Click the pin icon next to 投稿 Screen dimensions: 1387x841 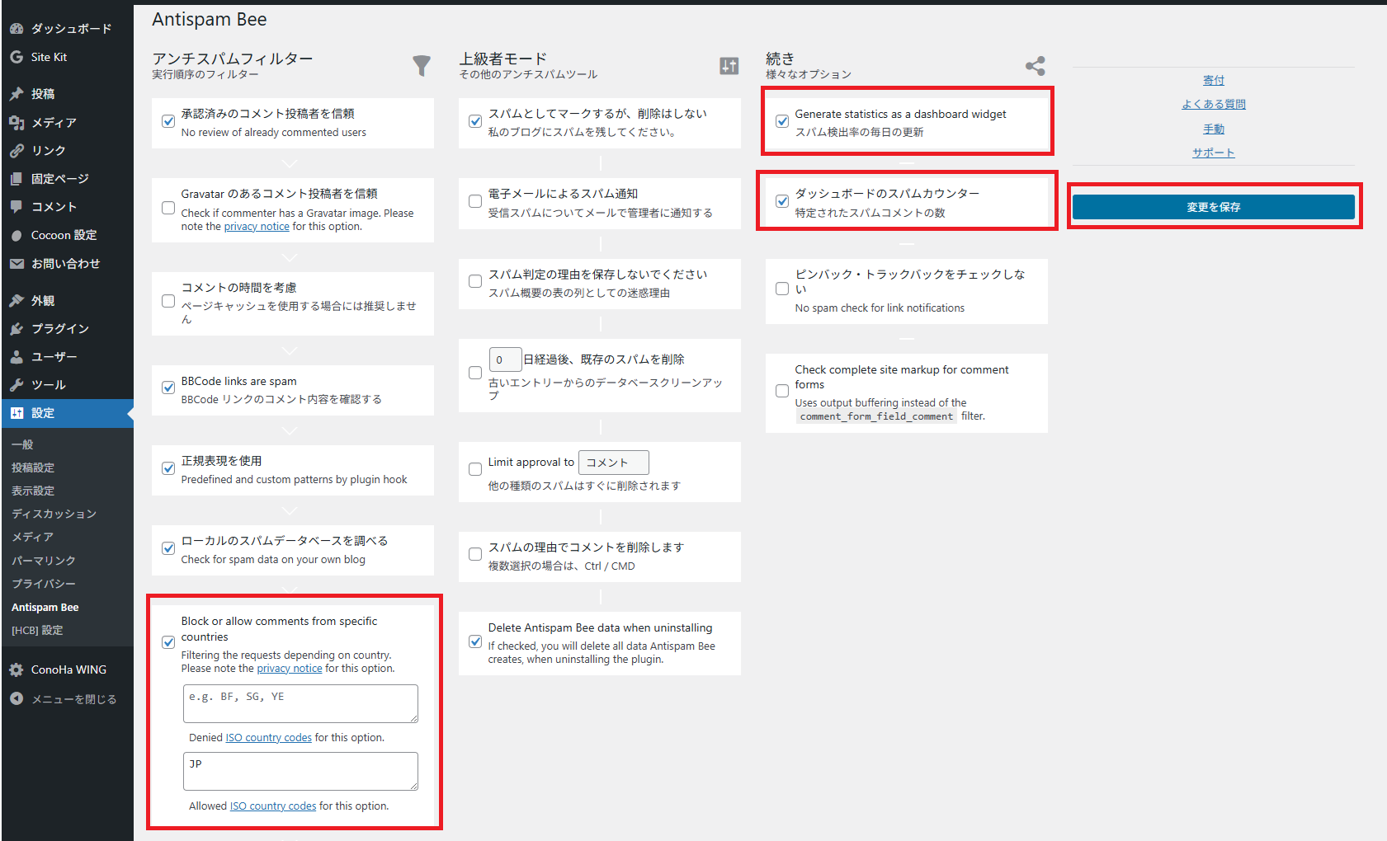[x=17, y=94]
